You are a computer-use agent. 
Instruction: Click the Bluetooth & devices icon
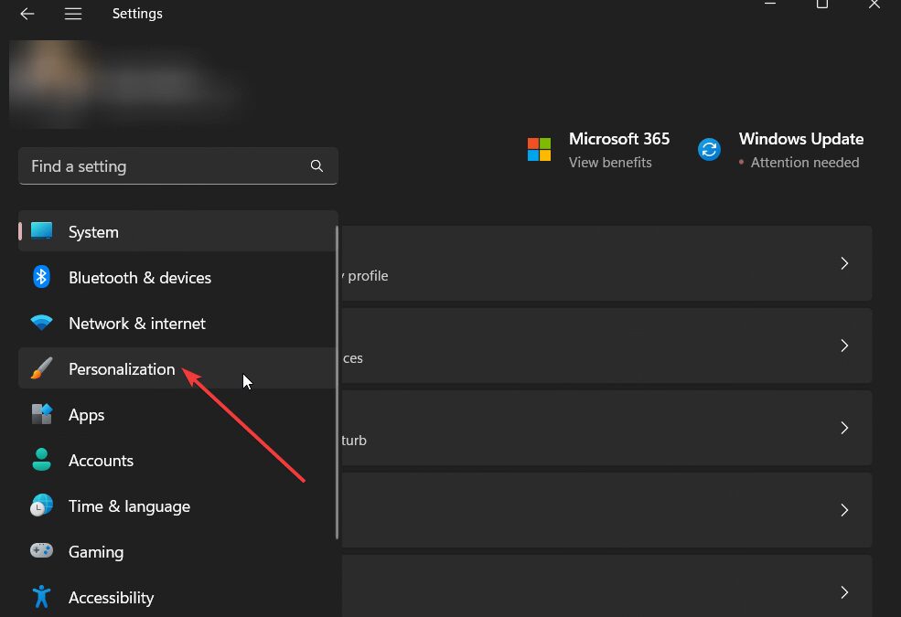(41, 277)
